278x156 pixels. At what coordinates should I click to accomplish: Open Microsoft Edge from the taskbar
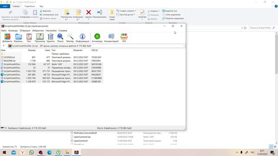[49, 152]
